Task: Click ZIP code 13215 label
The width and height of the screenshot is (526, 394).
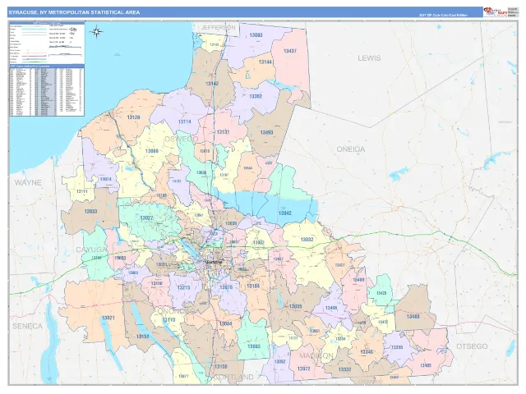Action: pyautogui.click(x=183, y=287)
